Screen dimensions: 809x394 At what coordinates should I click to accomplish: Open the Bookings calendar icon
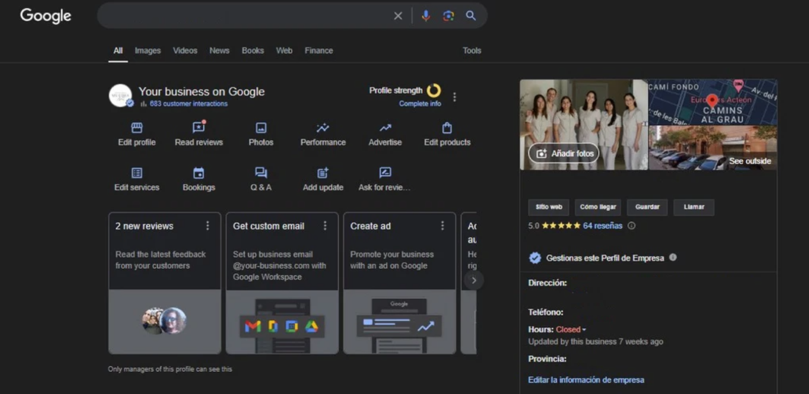(199, 173)
